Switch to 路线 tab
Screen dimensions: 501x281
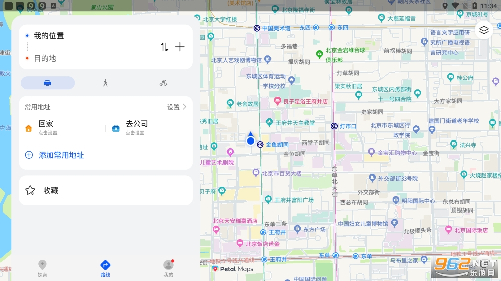point(105,268)
